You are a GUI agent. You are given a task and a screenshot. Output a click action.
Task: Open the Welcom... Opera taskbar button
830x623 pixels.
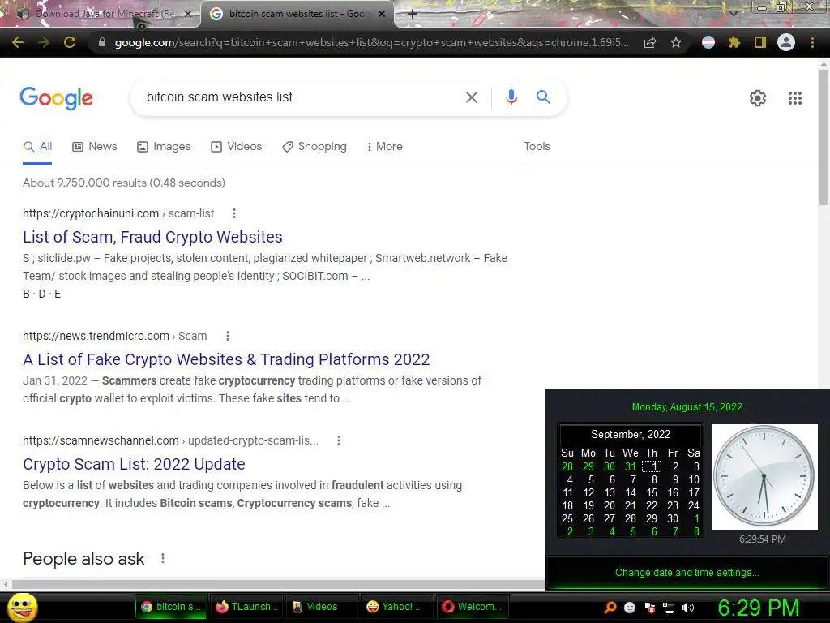point(472,607)
